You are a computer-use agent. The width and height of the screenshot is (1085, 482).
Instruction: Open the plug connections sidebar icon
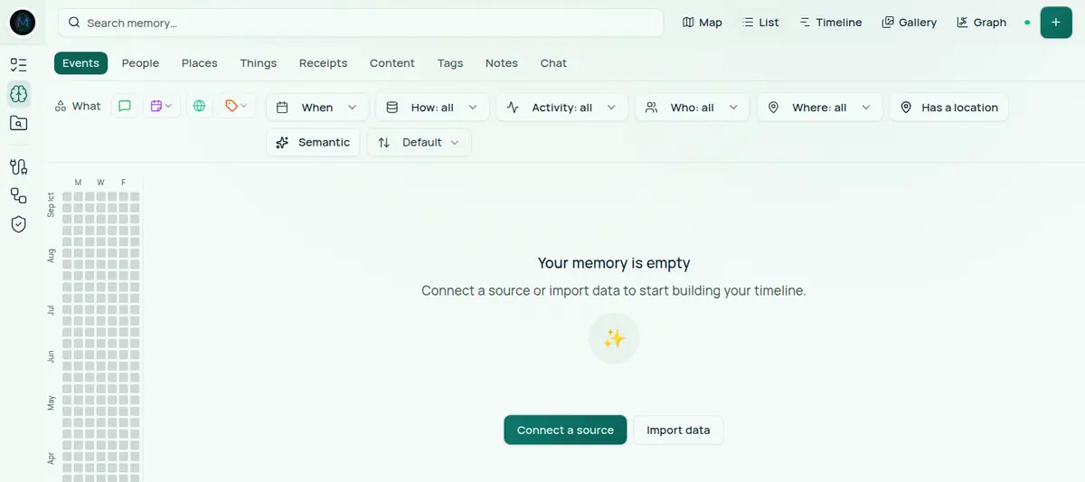coord(18,166)
